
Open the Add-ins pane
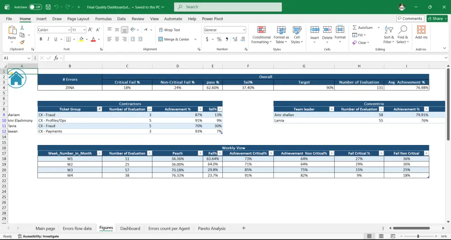coord(421,32)
